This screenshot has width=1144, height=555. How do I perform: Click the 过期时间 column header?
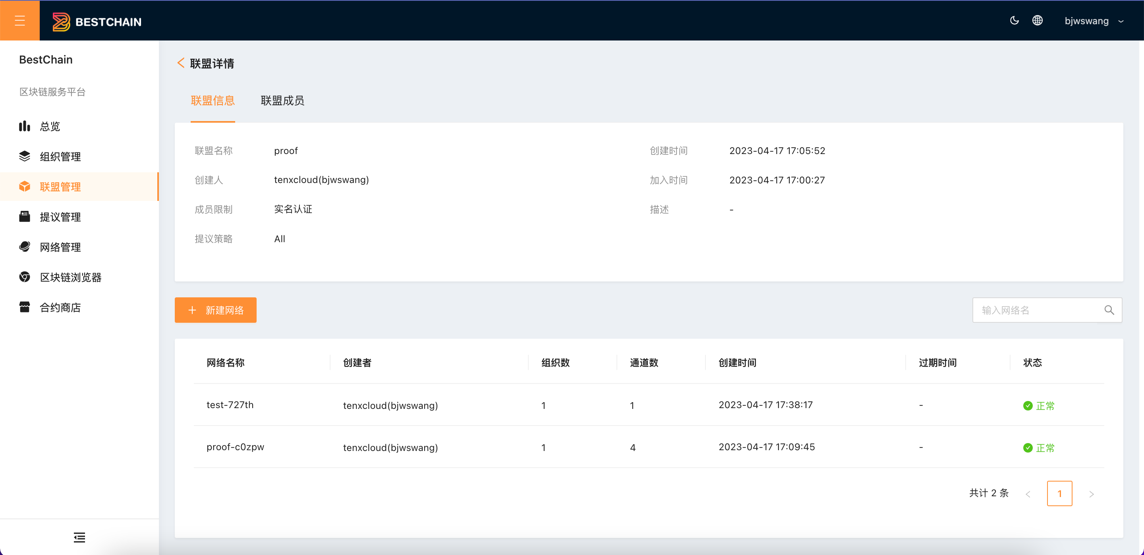coord(937,362)
